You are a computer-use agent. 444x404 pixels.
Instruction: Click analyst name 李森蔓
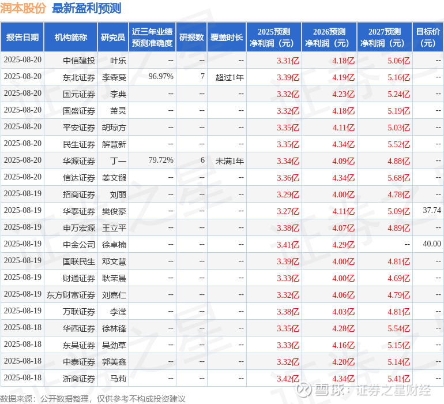pyautogui.click(x=114, y=77)
